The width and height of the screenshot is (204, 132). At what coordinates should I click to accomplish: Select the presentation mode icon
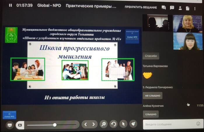click(x=20, y=125)
